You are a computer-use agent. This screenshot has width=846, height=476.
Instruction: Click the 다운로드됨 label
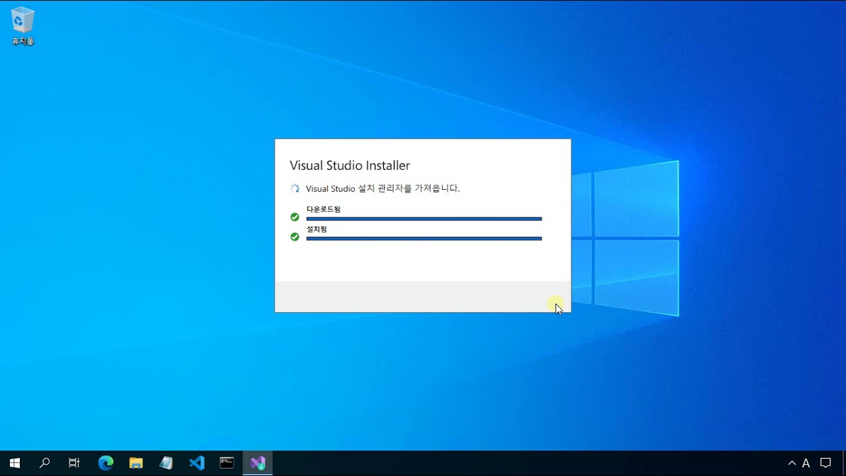323,209
